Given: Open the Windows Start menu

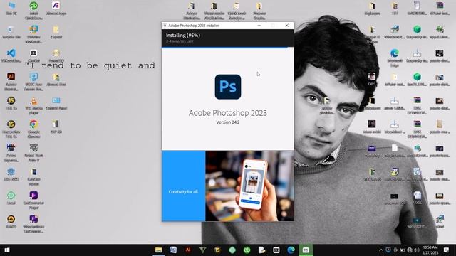Looking at the screenshot, I should click(x=7, y=250).
